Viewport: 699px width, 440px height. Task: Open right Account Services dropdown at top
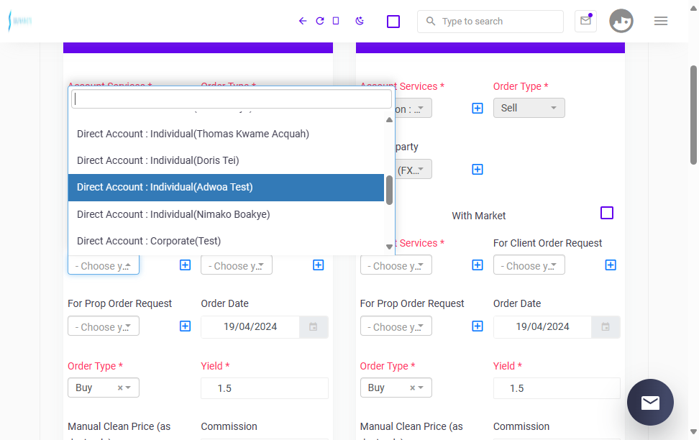[x=413, y=109]
